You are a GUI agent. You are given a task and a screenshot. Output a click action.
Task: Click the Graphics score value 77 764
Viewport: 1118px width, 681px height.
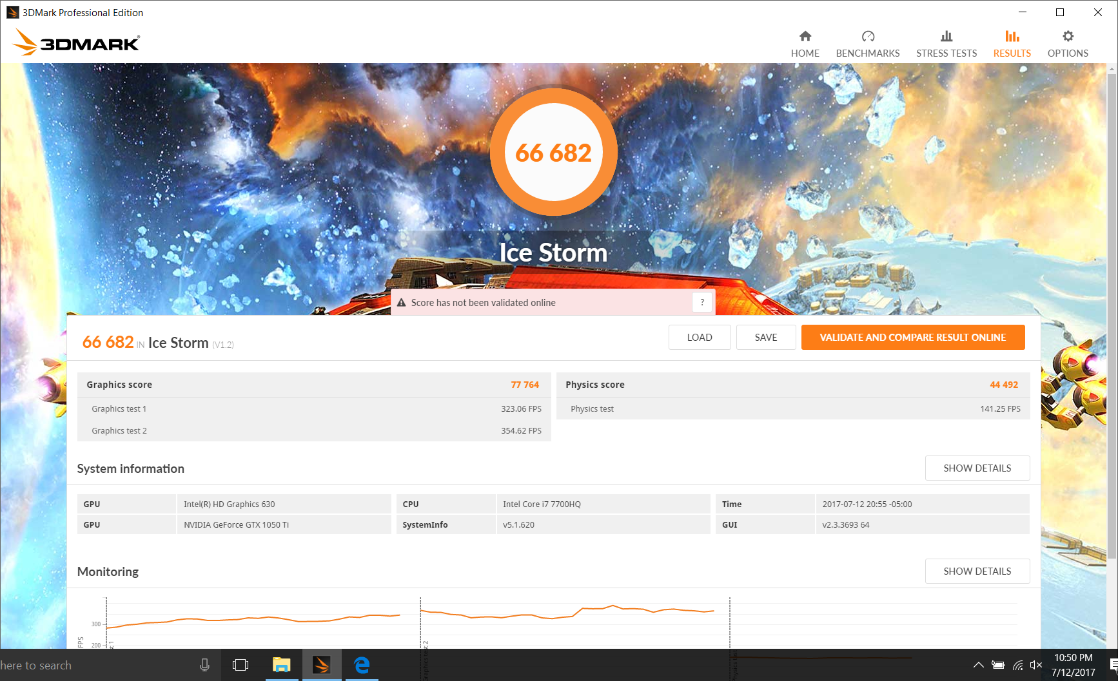(525, 385)
